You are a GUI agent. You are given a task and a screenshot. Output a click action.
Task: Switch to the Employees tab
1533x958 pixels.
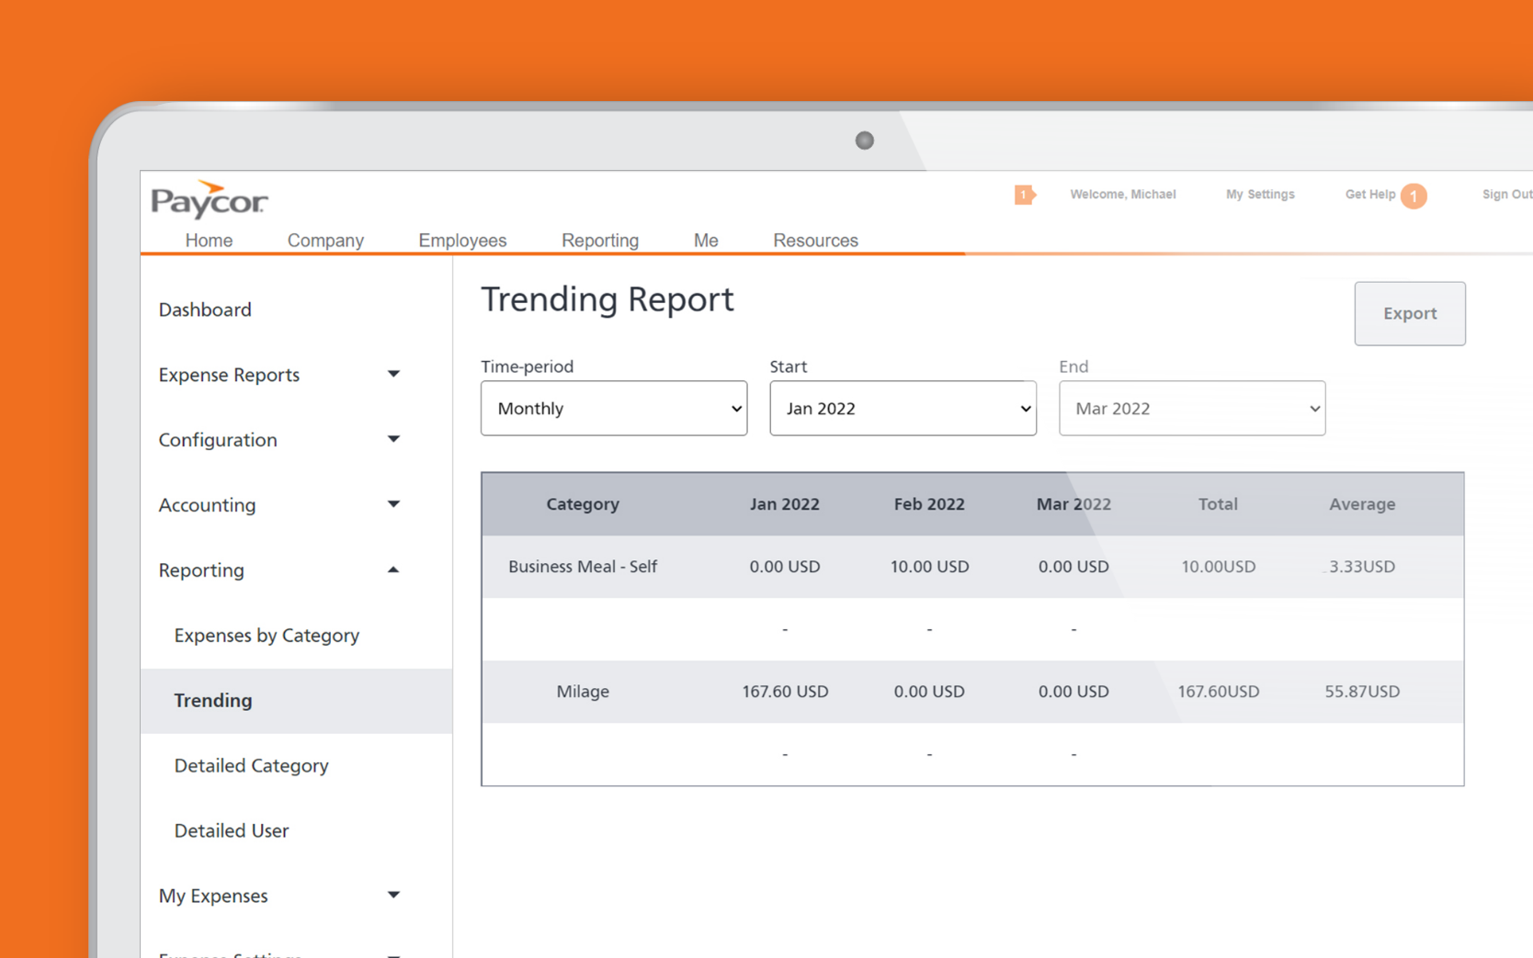[462, 240]
